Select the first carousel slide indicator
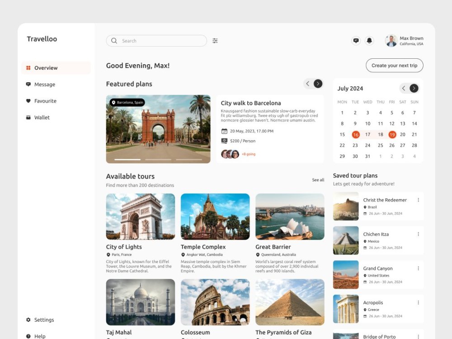Screen dimensions: 452x339 (127, 160)
